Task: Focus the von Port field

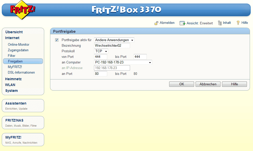Action: [101, 57]
